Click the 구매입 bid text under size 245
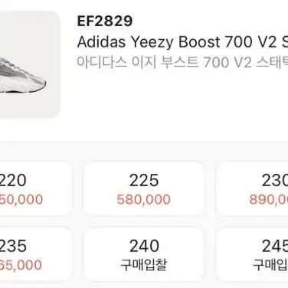The width and height of the screenshot is (288, 288). pyautogui.click(x=270, y=265)
